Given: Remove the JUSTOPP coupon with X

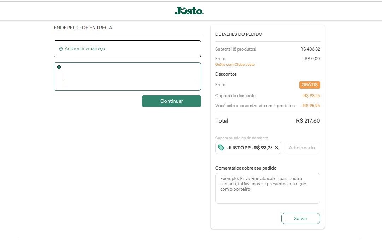Looking at the screenshot, I should (x=276, y=148).
